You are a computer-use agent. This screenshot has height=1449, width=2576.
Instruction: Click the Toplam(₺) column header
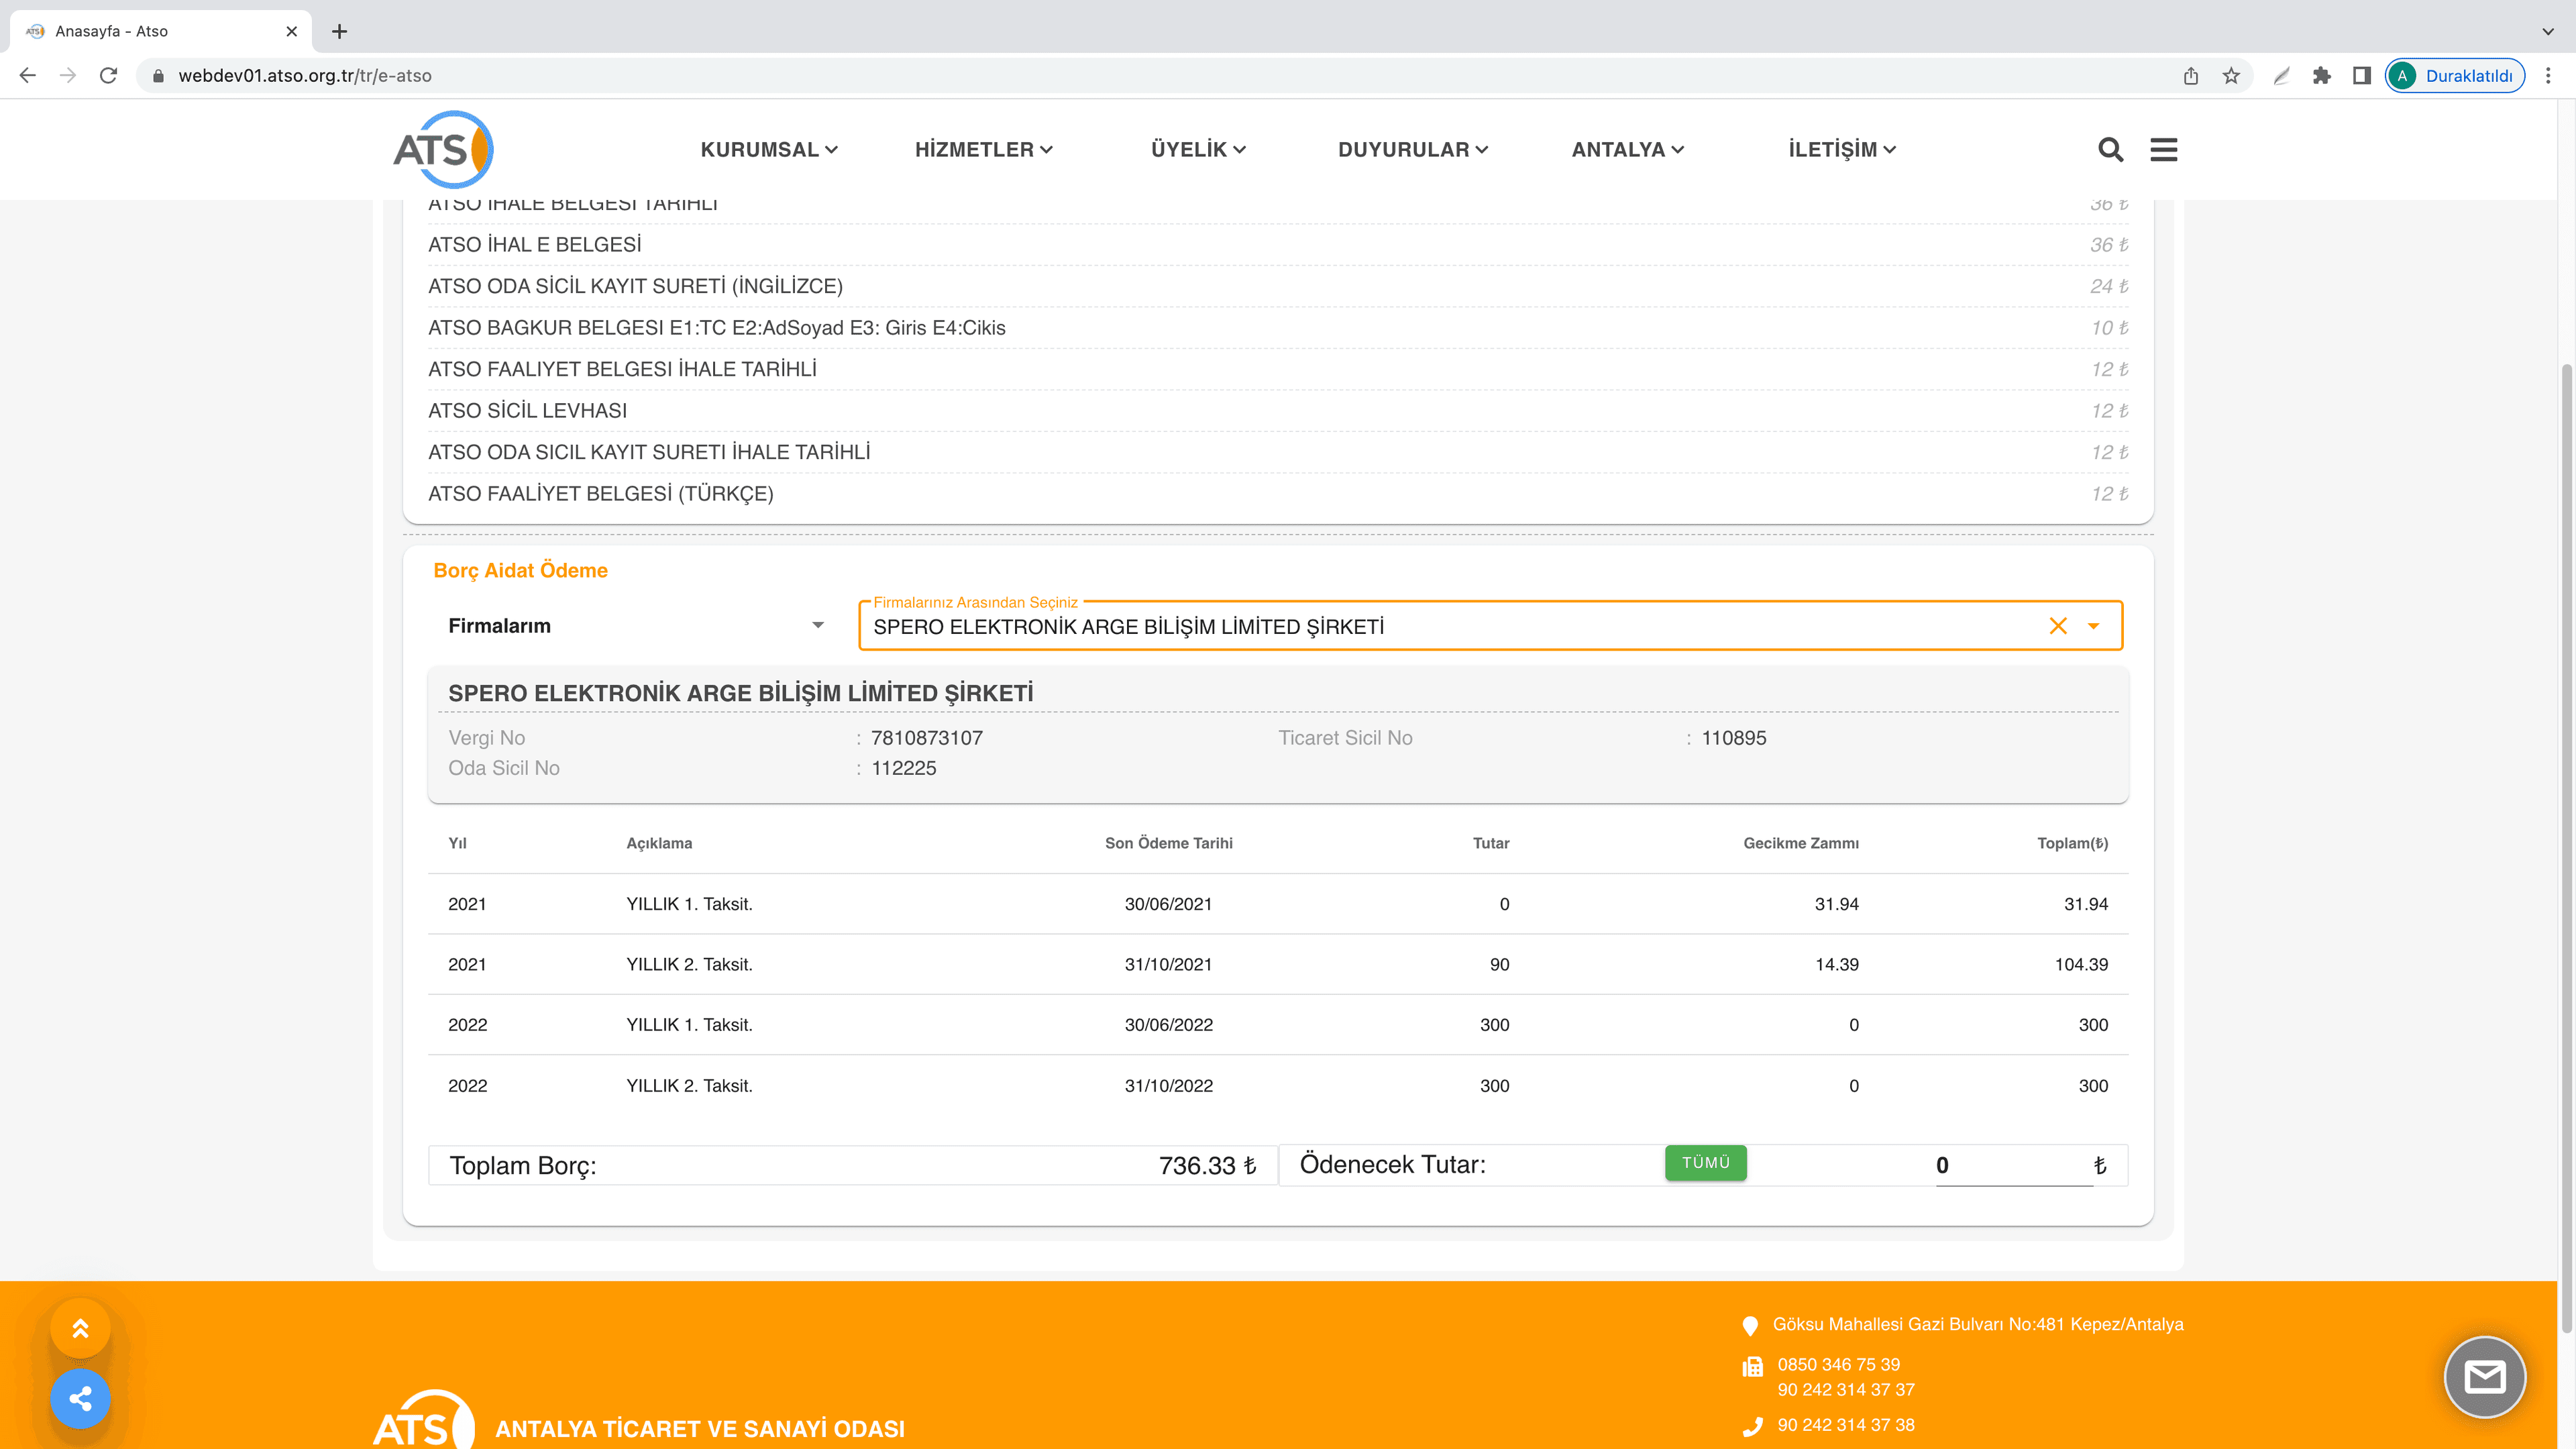tap(2072, 843)
